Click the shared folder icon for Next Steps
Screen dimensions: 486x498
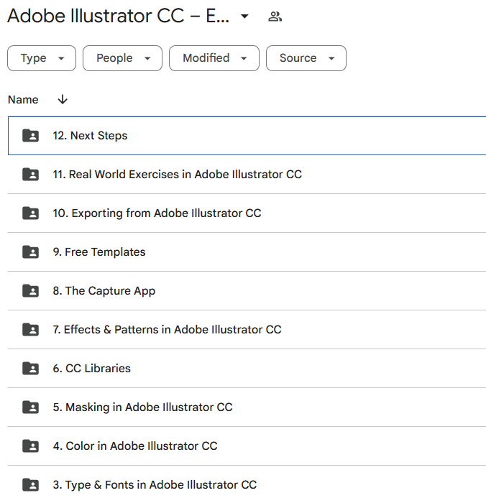30,136
